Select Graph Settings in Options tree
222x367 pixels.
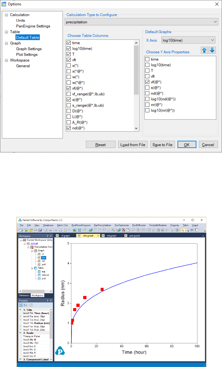coord(29,49)
